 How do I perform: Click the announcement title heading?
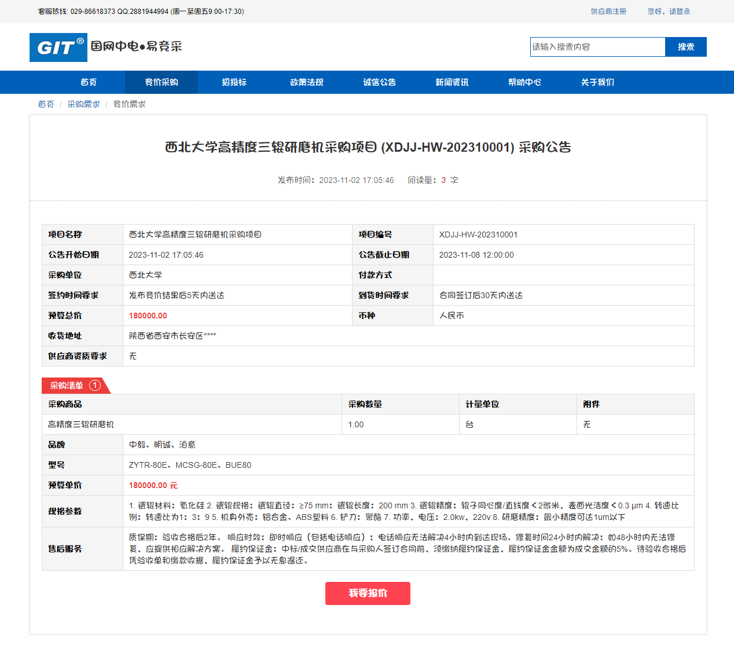pyautogui.click(x=368, y=148)
